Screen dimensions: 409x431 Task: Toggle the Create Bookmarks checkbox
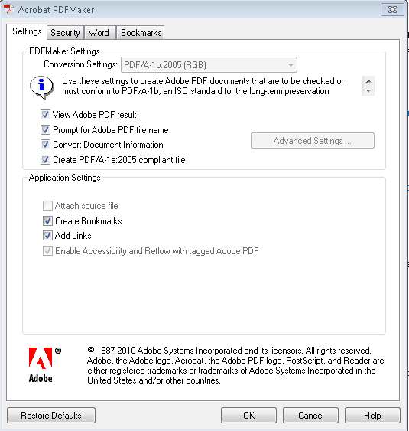(x=47, y=220)
